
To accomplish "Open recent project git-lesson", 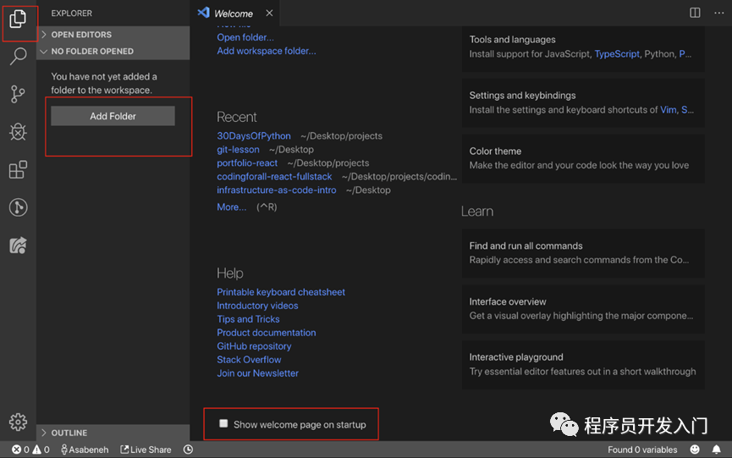I will [238, 149].
